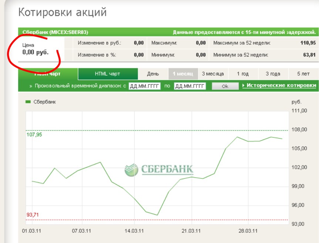Click the 111,00 price axis label
Screen dimensions: 319x243
pos(299,111)
